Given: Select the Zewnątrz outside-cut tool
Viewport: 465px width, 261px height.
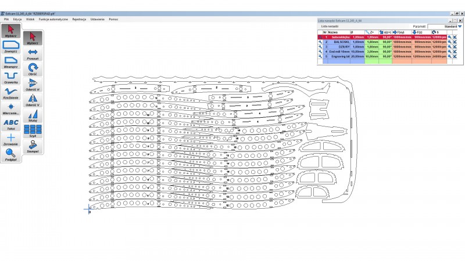Looking at the screenshot, I should pyautogui.click(x=11, y=47).
